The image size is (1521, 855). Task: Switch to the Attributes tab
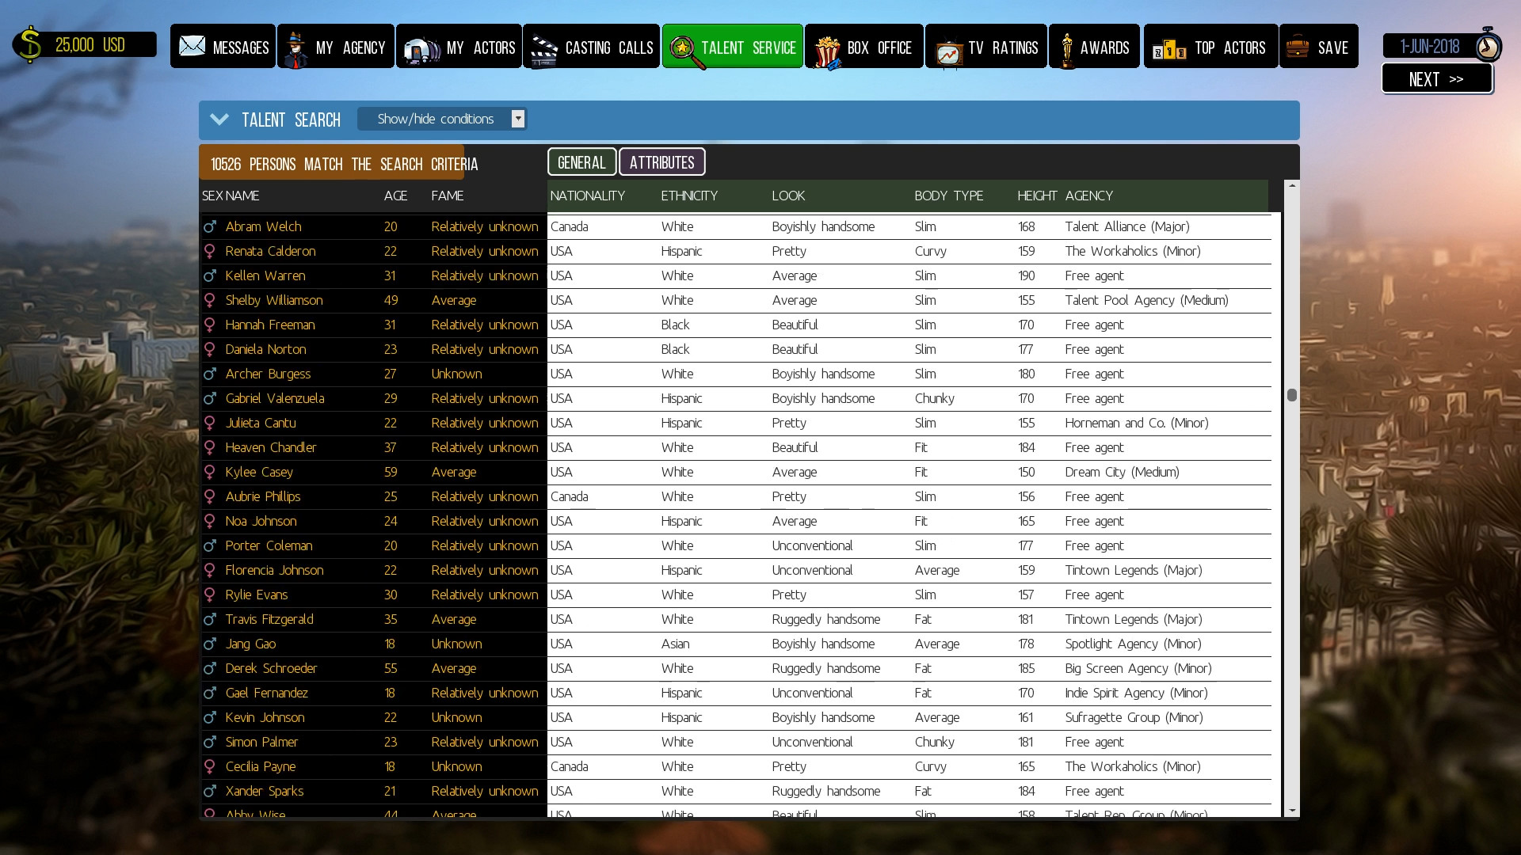click(x=661, y=162)
